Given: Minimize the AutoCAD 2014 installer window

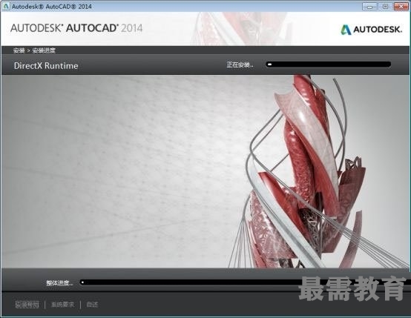Looking at the screenshot, I should pos(369,7).
